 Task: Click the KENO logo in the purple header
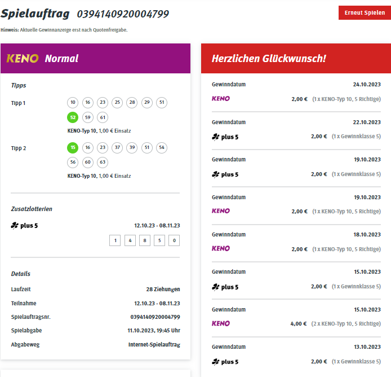coord(23,59)
